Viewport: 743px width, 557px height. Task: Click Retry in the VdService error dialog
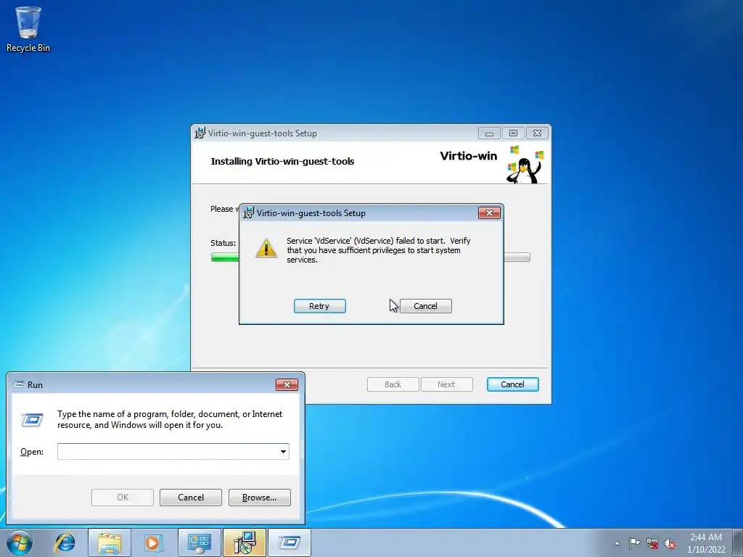pyautogui.click(x=320, y=306)
